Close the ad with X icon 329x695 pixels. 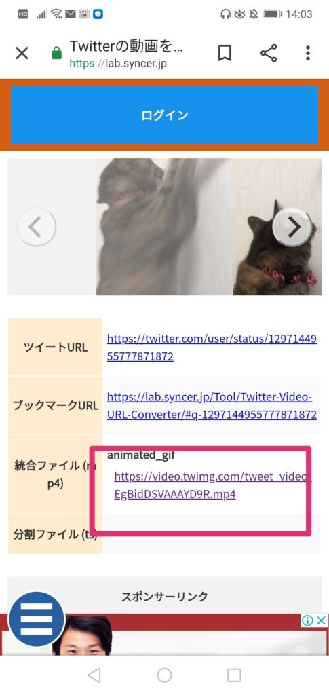pyautogui.click(x=322, y=620)
